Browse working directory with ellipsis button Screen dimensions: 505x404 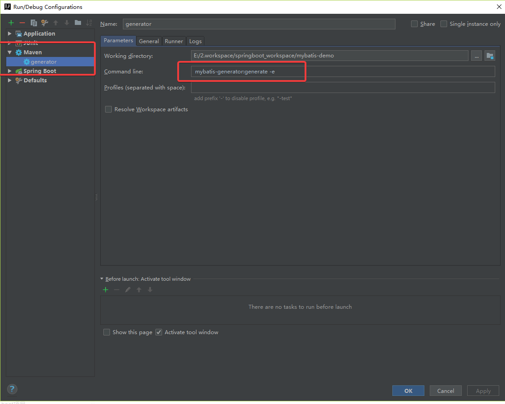pos(476,56)
